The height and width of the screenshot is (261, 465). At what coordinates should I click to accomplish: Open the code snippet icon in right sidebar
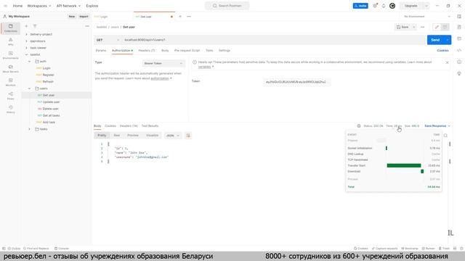[x=459, y=50]
